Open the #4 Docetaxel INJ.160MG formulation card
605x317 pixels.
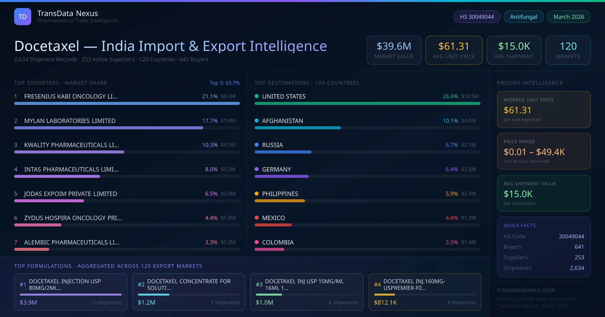425,292
